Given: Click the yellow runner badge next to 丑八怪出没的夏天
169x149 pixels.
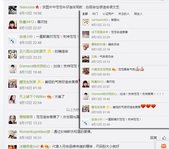Looking at the screenshot, I should (x=49, y=51).
